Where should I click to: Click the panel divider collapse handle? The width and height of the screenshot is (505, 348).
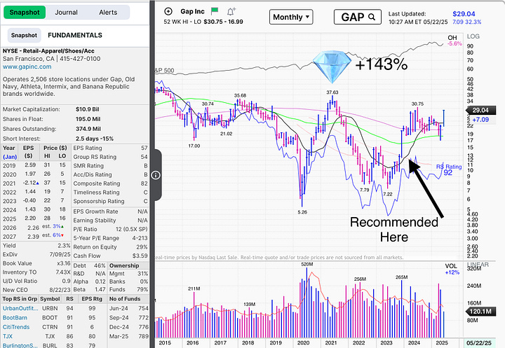point(156,175)
